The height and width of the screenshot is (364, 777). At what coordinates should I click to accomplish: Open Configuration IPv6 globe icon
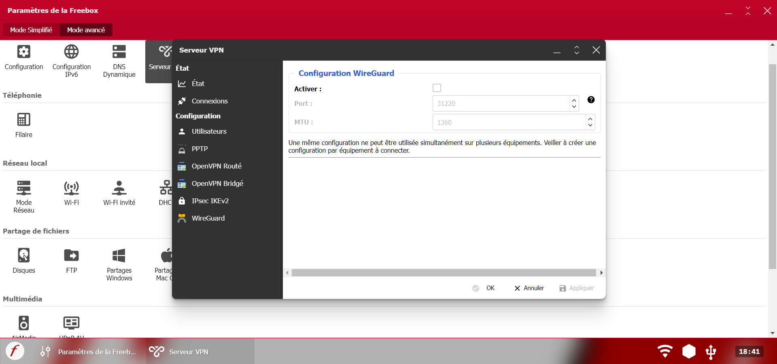[72, 52]
